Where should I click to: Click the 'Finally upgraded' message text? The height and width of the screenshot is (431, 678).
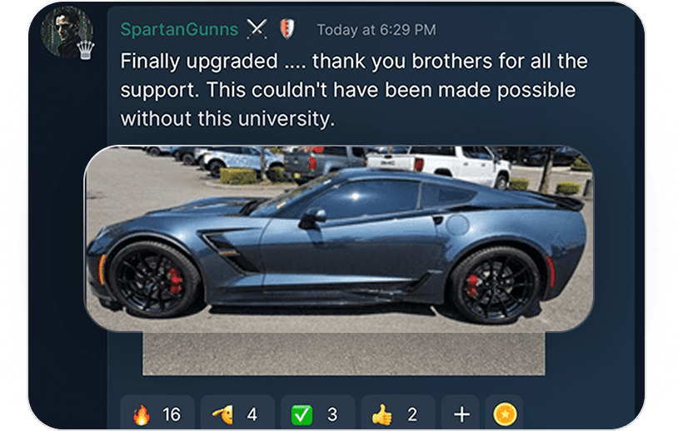click(354, 90)
